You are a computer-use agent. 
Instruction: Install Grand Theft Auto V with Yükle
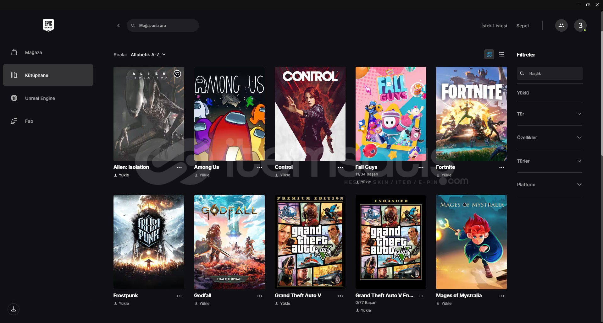tap(283, 304)
